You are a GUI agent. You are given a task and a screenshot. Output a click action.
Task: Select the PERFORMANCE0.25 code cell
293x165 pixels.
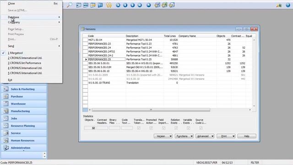click(x=107, y=59)
